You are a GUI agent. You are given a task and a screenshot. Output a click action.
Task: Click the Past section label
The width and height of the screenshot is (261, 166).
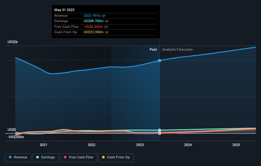click(x=153, y=49)
